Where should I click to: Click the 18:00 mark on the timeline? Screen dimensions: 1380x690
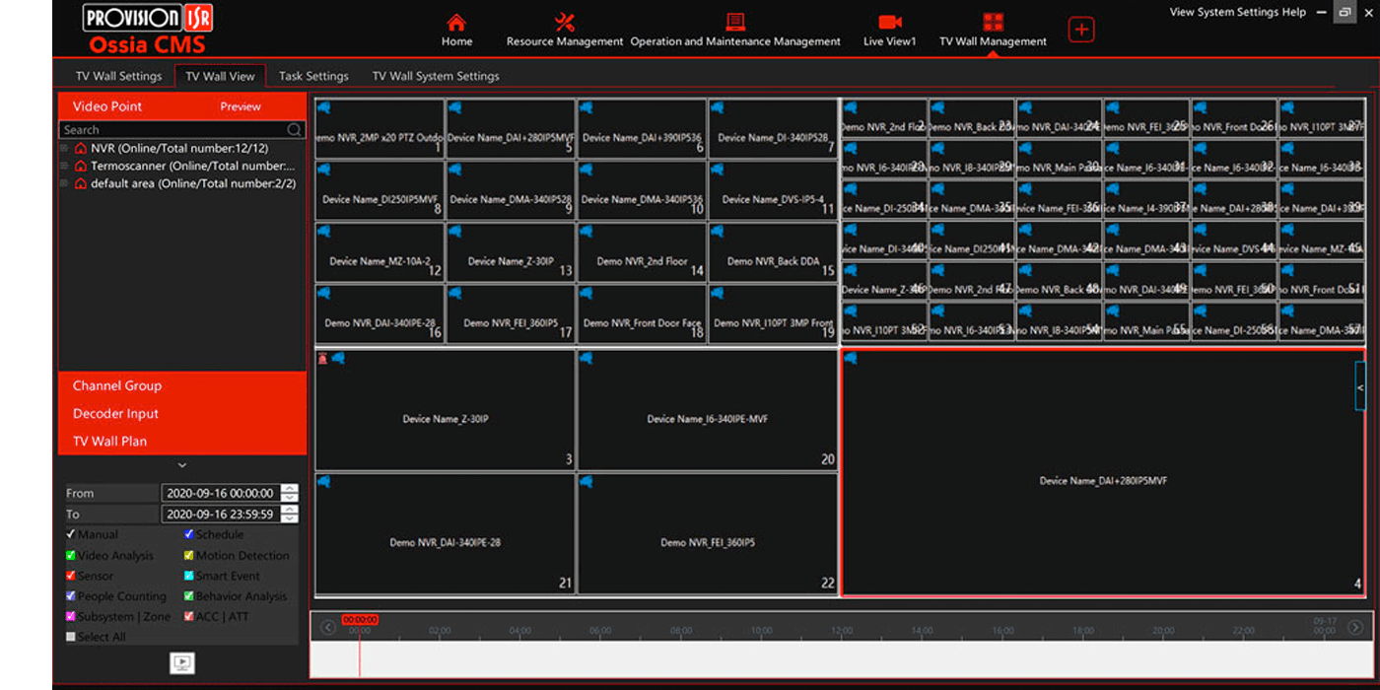tap(1082, 630)
